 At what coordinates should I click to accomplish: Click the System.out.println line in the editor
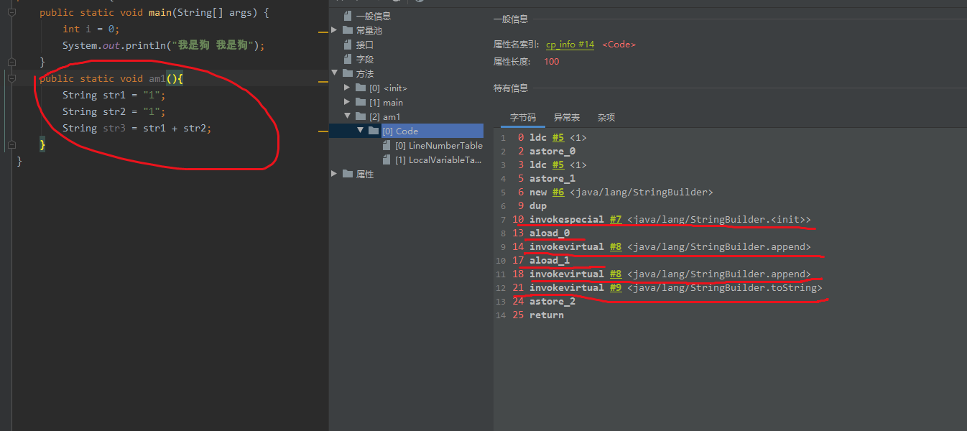tap(164, 45)
